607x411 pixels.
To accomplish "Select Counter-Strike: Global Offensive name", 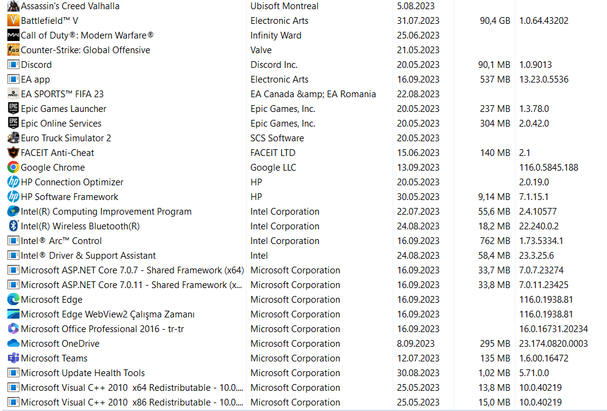I will click(85, 50).
